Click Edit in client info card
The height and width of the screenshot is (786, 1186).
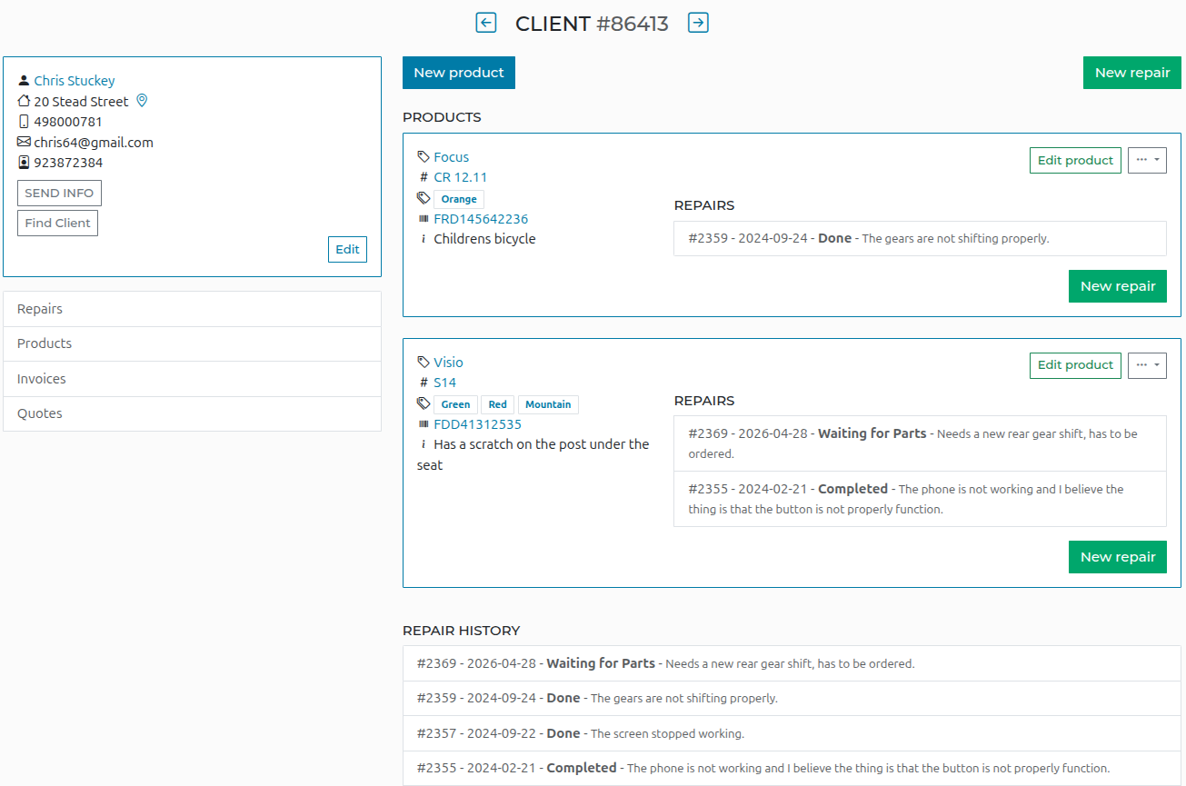point(347,249)
